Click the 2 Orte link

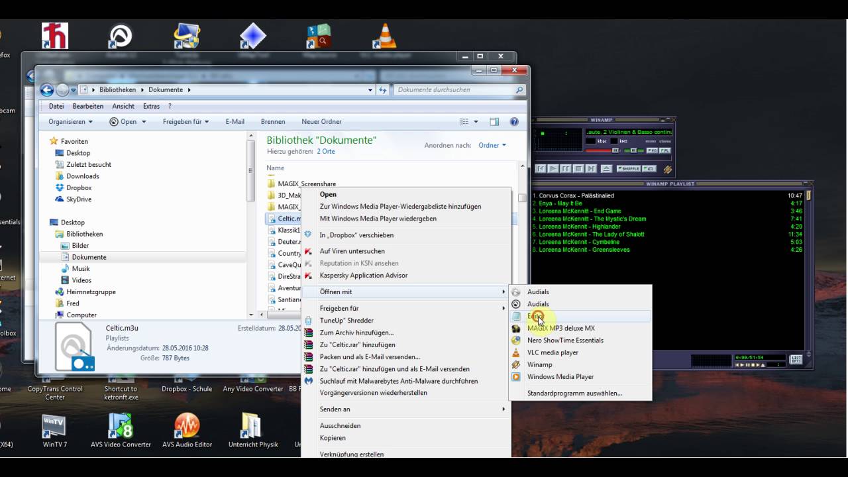tap(326, 152)
